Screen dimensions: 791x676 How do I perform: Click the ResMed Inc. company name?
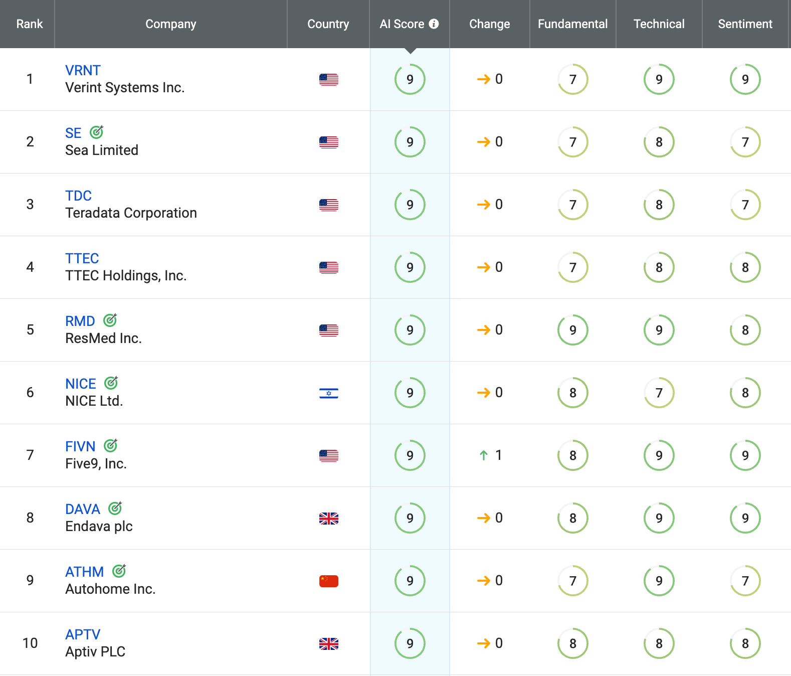104,339
